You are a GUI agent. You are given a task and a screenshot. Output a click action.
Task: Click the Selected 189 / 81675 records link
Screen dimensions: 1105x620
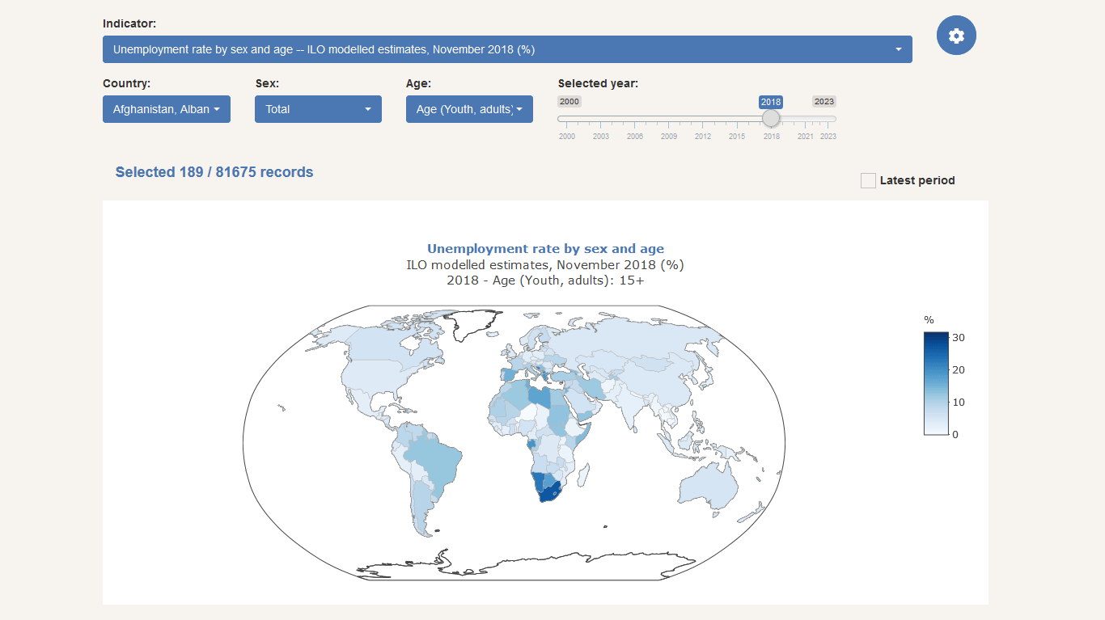click(x=214, y=171)
